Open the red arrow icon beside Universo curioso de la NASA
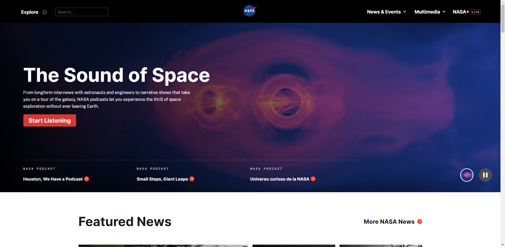Viewport: 505px width, 247px height. [313, 179]
